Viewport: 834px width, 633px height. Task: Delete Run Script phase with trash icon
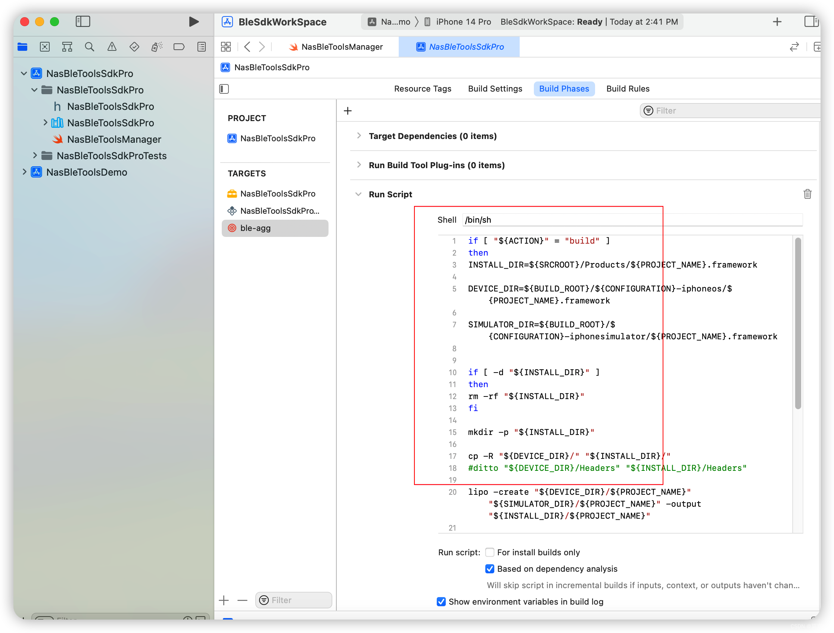pos(807,194)
